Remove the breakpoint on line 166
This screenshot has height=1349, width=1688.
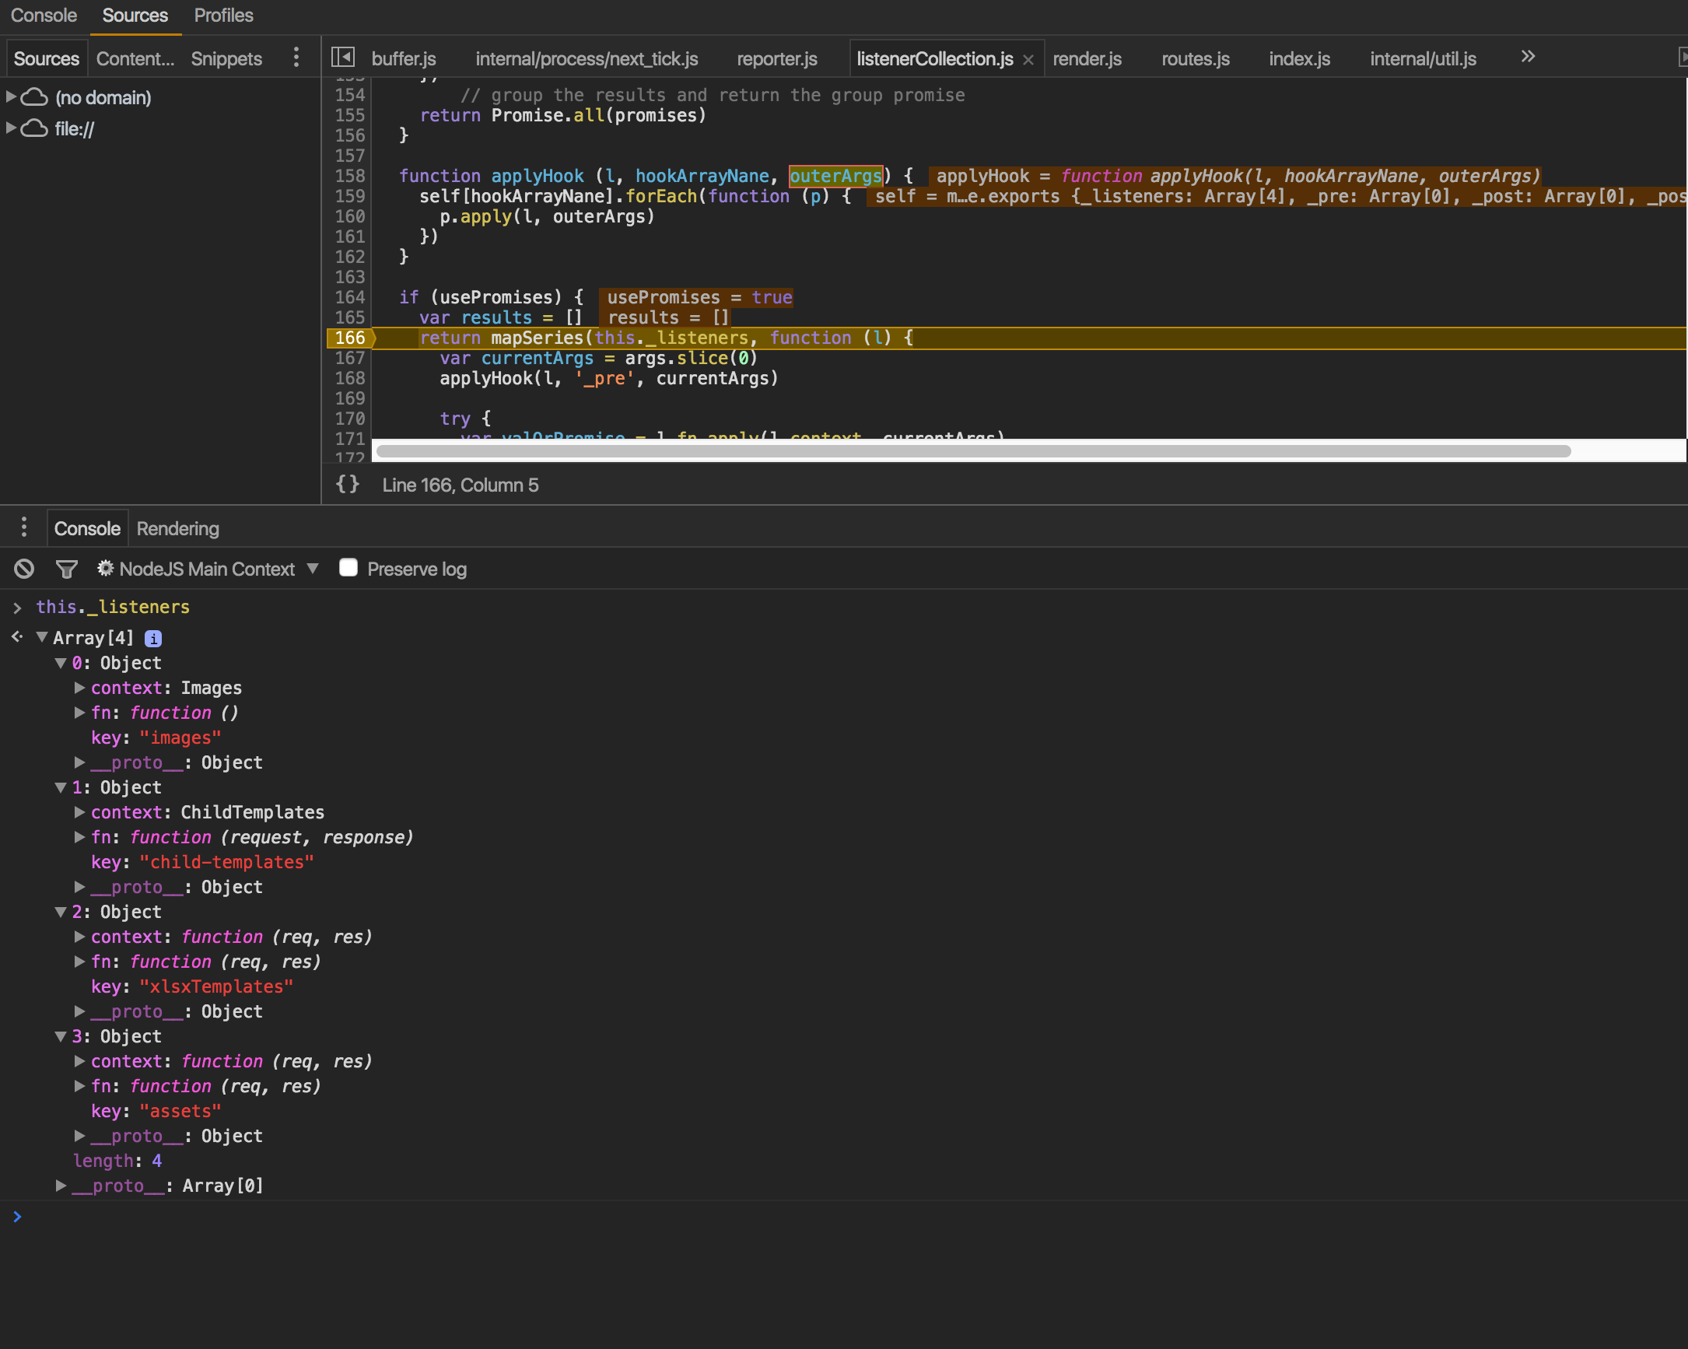(x=349, y=338)
